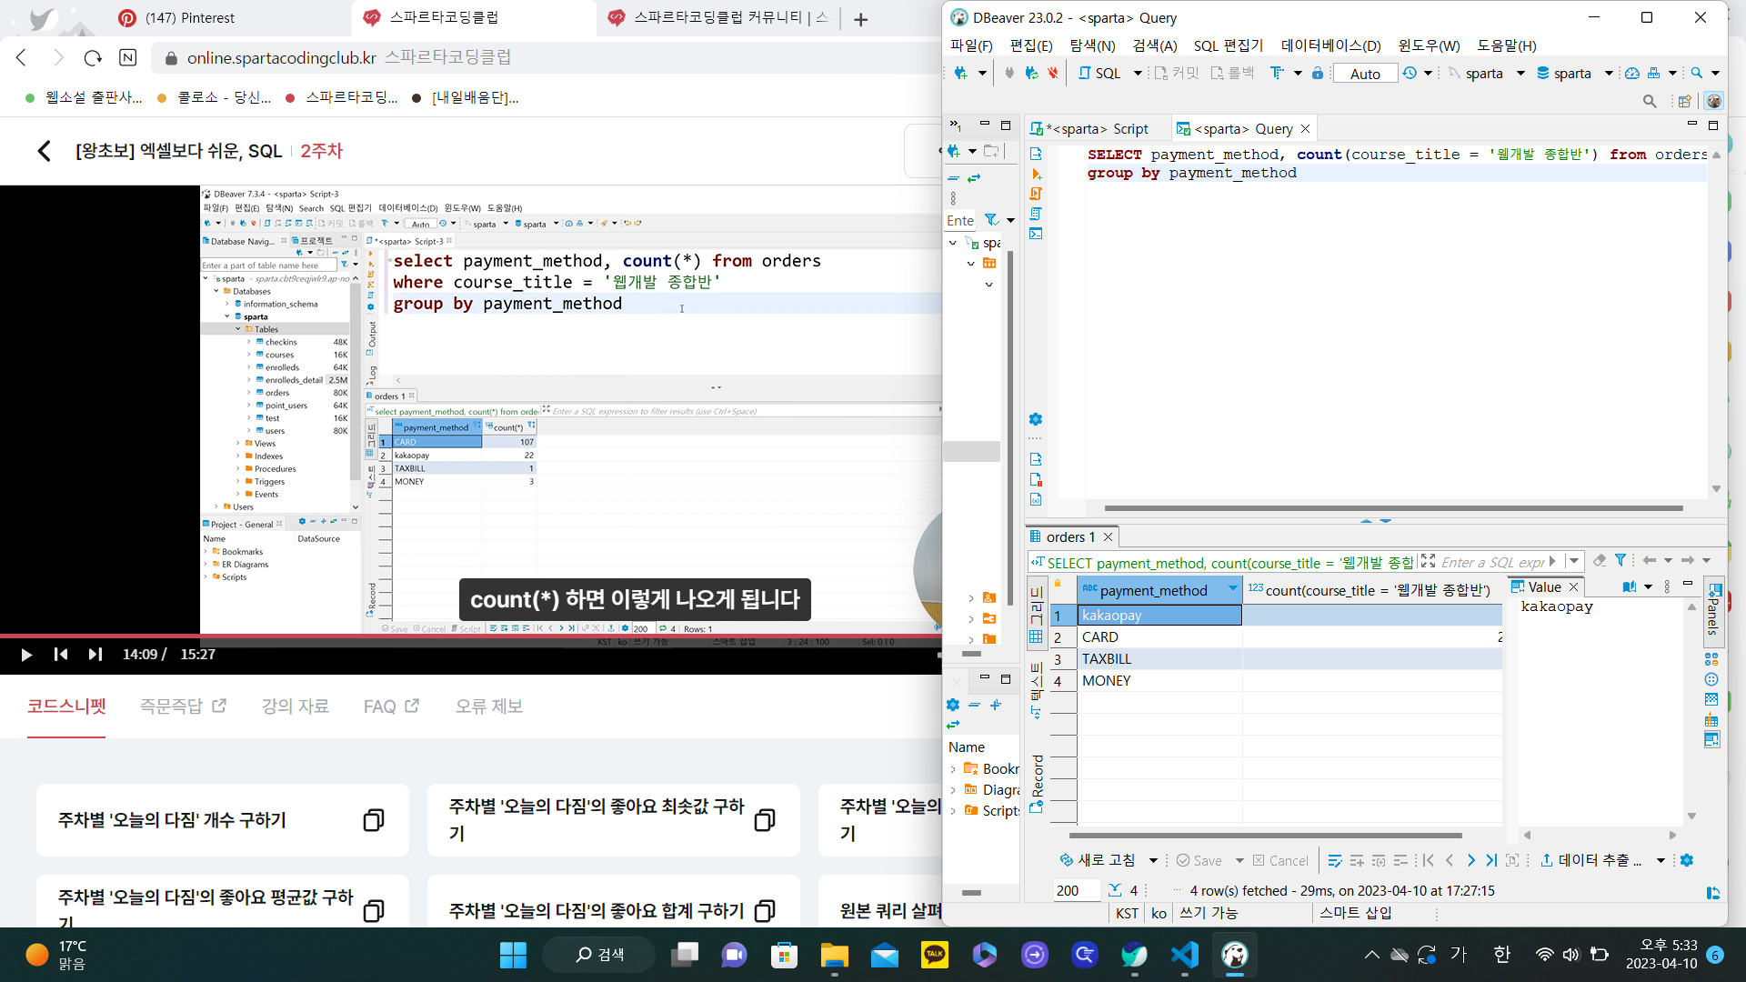The image size is (1746, 982).
Task: Click the execute SQL script icon
Action: point(1036,194)
